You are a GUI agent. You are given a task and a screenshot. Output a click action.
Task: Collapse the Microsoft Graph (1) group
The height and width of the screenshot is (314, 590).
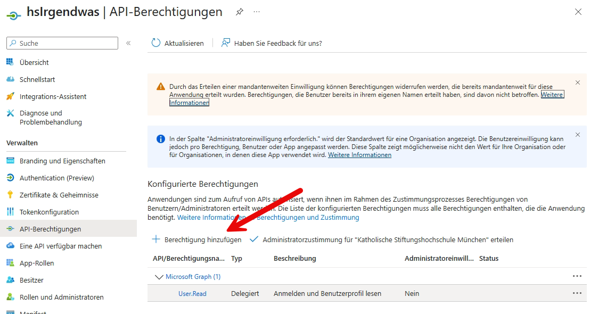pos(158,277)
